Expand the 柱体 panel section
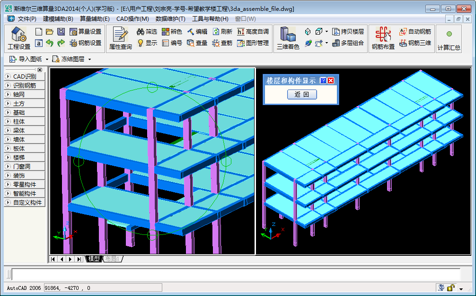The width and height of the screenshot is (476, 296). (x=25, y=122)
